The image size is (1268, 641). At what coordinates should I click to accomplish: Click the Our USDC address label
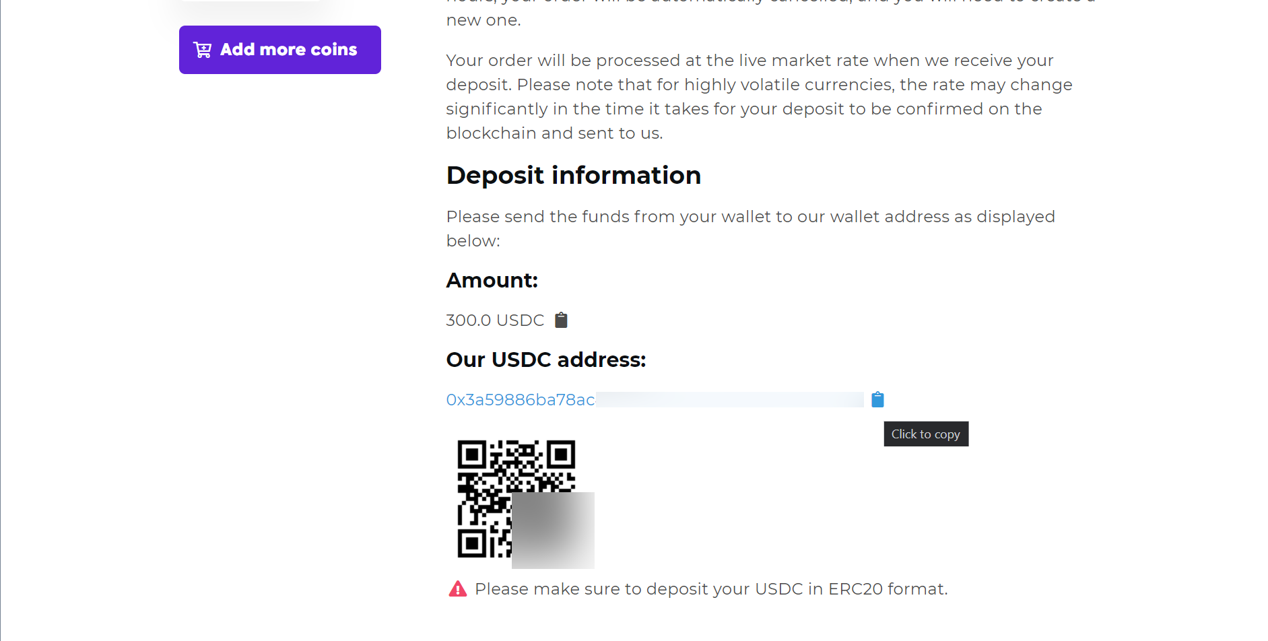pos(545,360)
